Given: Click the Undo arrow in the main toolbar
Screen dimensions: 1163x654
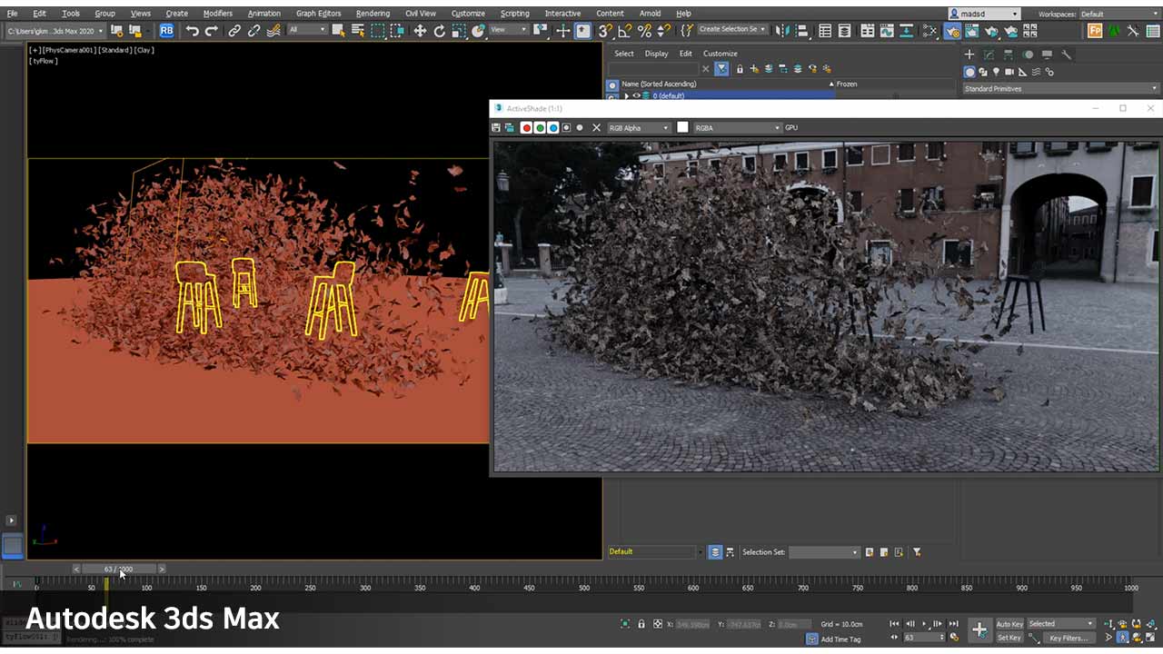Looking at the screenshot, I should click(192, 31).
